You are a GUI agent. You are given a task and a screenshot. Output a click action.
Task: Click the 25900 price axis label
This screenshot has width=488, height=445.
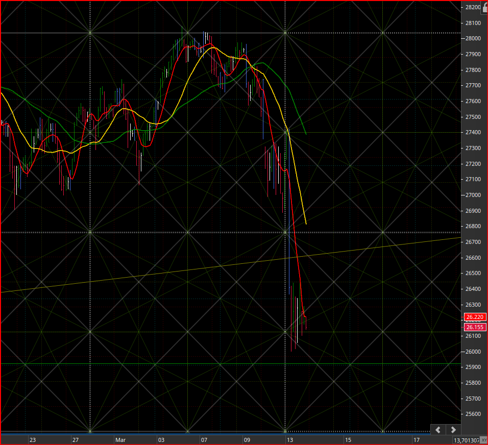click(473, 367)
